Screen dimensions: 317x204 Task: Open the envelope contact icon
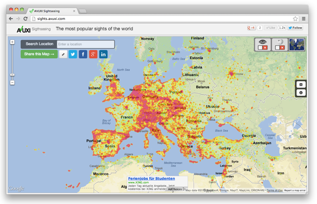tap(301, 85)
